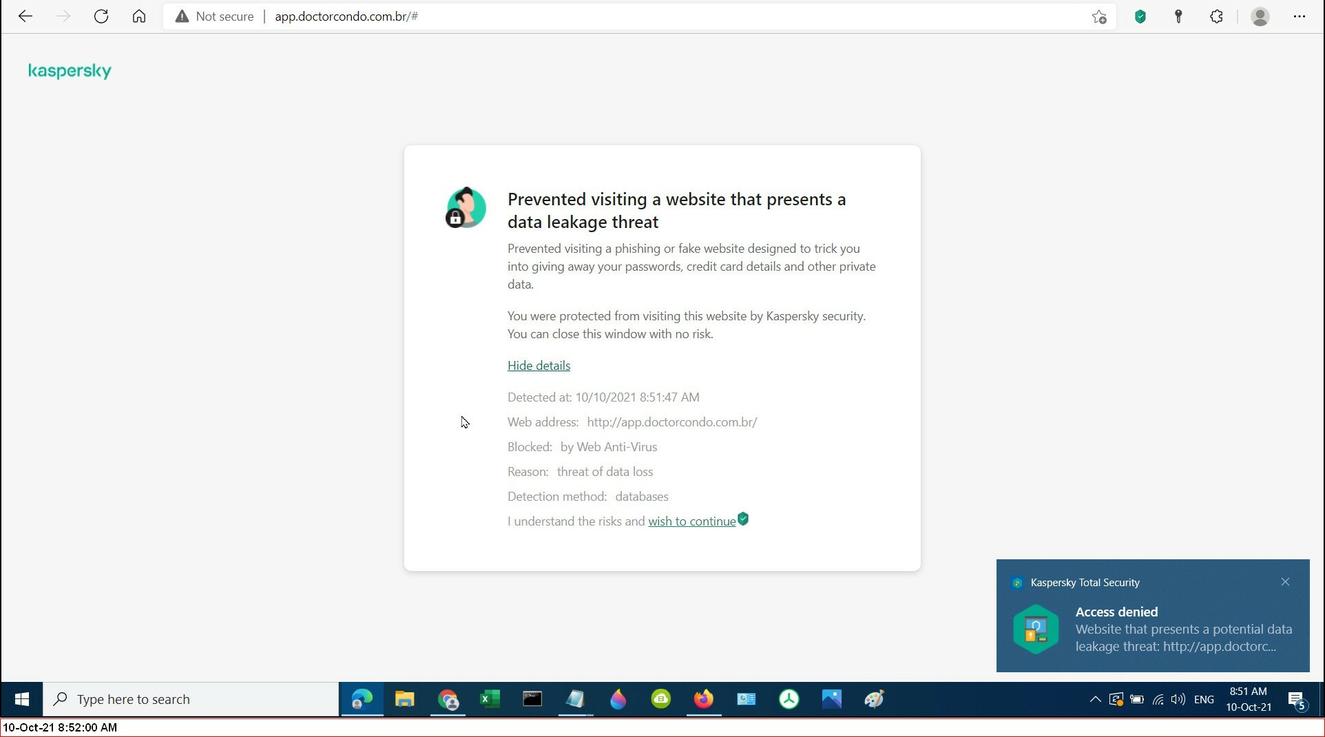The image size is (1325, 737).
Task: Click the Kaspersky notification hexagon icon
Action: coord(1036,629)
